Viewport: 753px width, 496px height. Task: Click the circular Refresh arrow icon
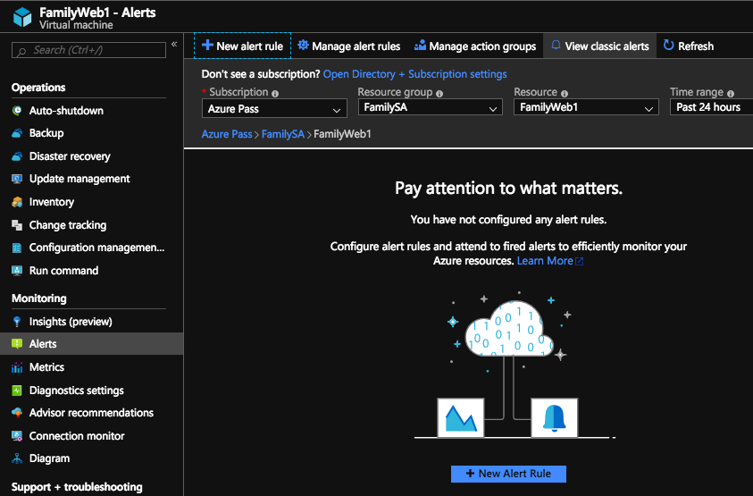coord(668,46)
